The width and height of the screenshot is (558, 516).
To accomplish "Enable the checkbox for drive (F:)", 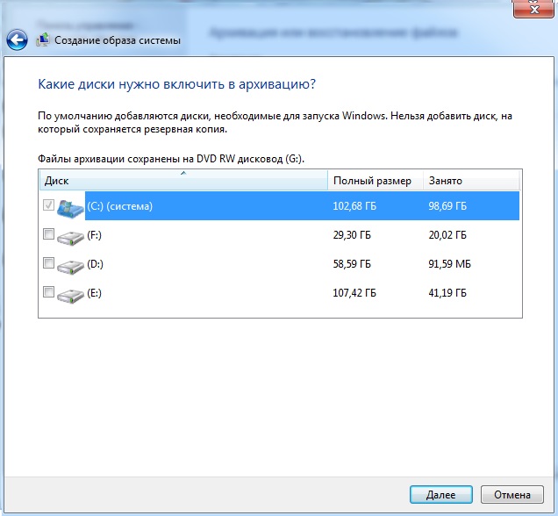I will pos(48,233).
